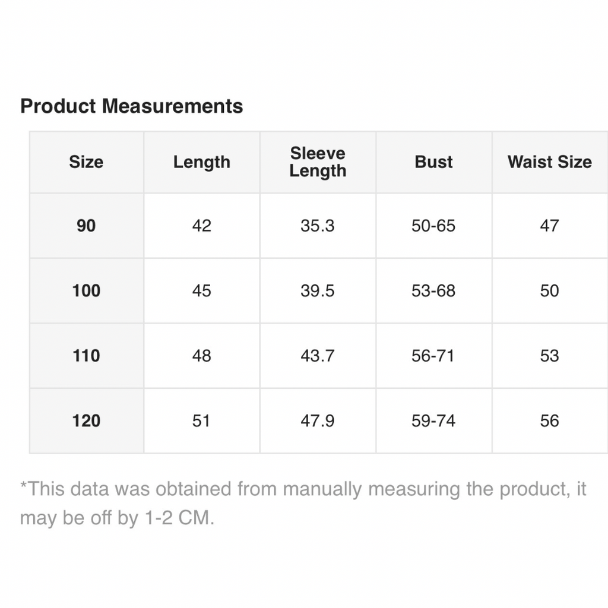Click the 39.5 sleeve length cell
This screenshot has height=608, width=608.
click(318, 291)
